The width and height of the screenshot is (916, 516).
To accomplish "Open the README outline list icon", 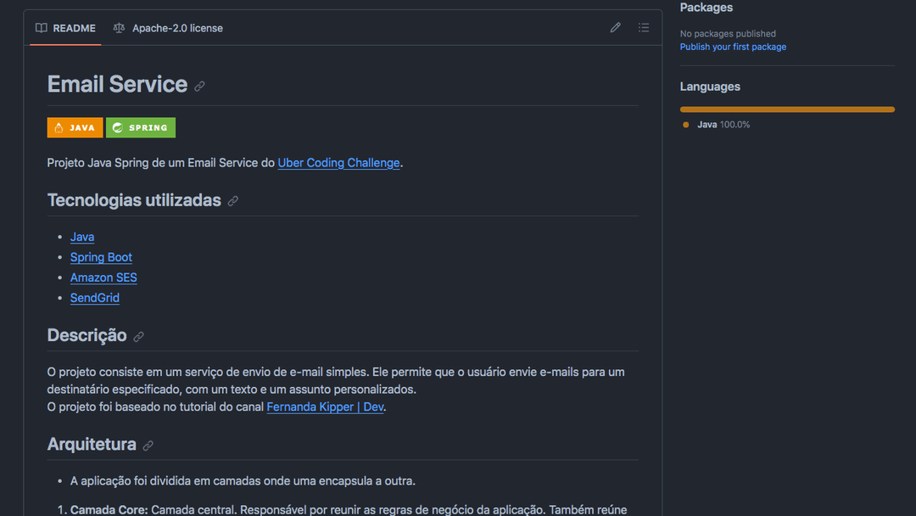I will click(643, 27).
